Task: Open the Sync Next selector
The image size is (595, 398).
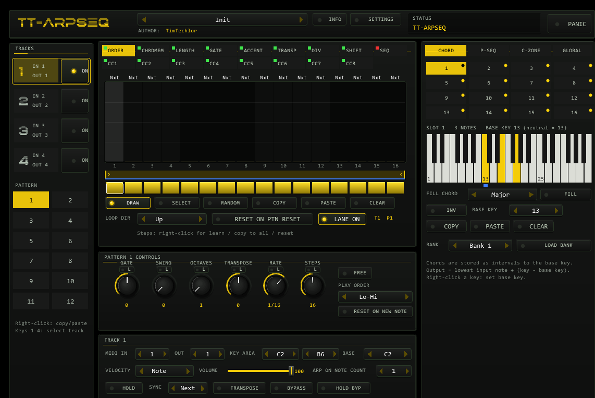Action: (x=188, y=388)
